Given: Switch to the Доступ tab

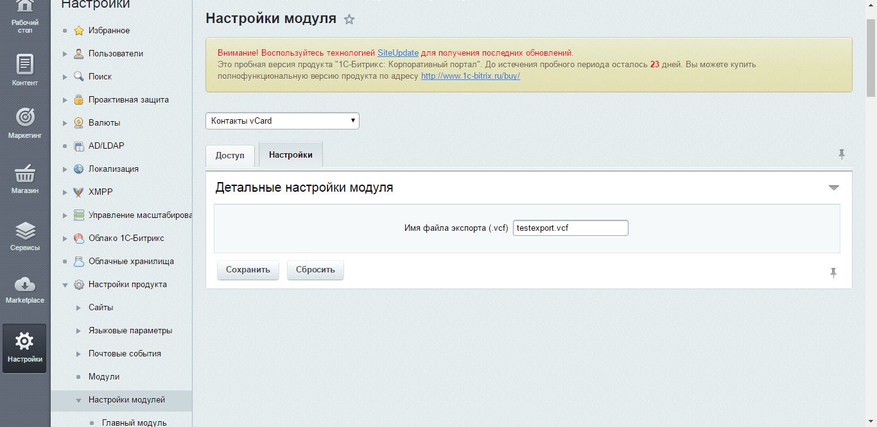Looking at the screenshot, I should 230,156.
